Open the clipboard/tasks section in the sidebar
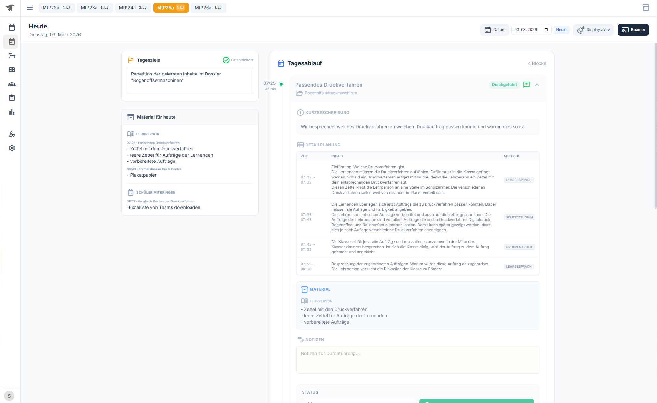 pyautogui.click(x=12, y=98)
